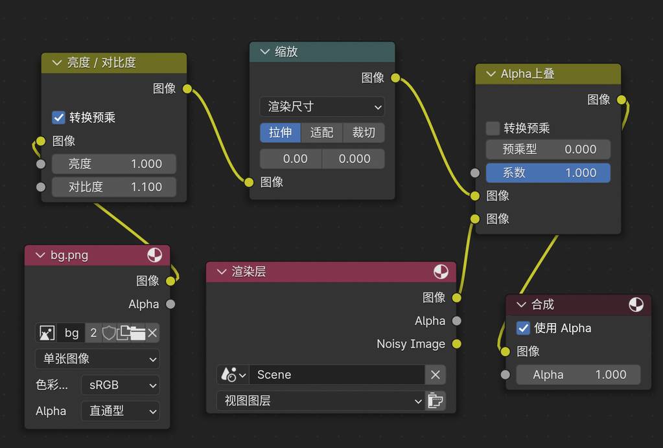
Task: Click 拉伸 button in 缩放 node
Action: coord(280,133)
